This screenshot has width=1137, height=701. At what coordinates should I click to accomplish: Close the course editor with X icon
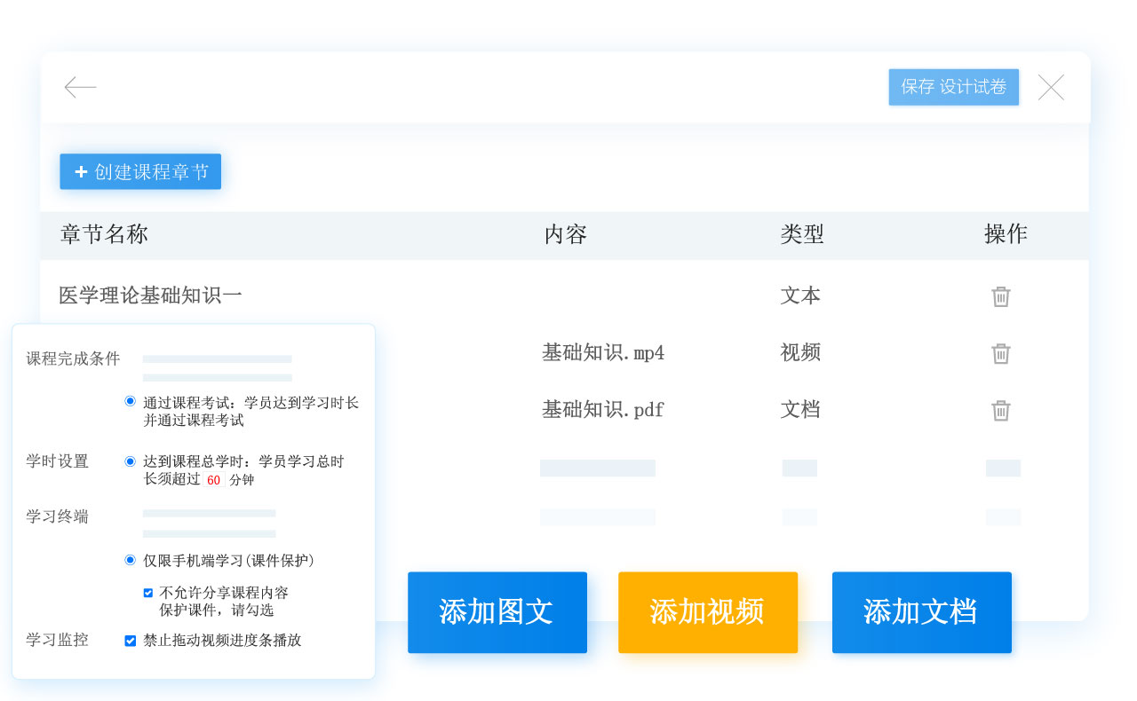click(x=1051, y=87)
